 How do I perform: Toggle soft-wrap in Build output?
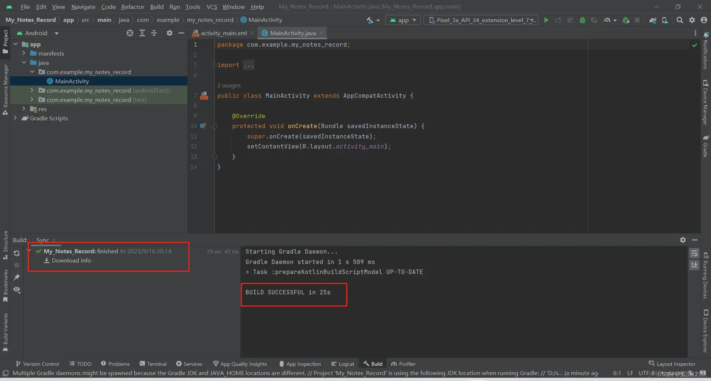(694, 254)
